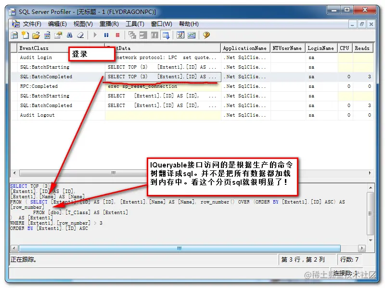Open the 文件(F) menu

point(32,24)
